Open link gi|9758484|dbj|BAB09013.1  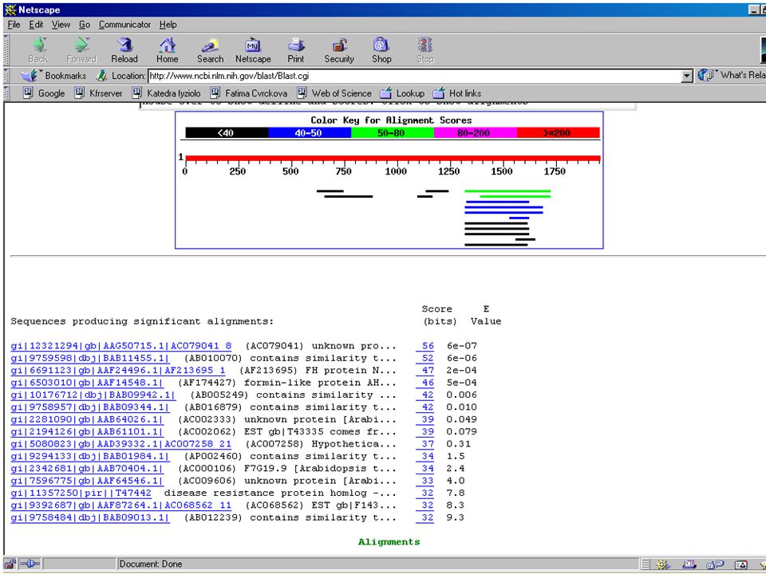pos(90,517)
